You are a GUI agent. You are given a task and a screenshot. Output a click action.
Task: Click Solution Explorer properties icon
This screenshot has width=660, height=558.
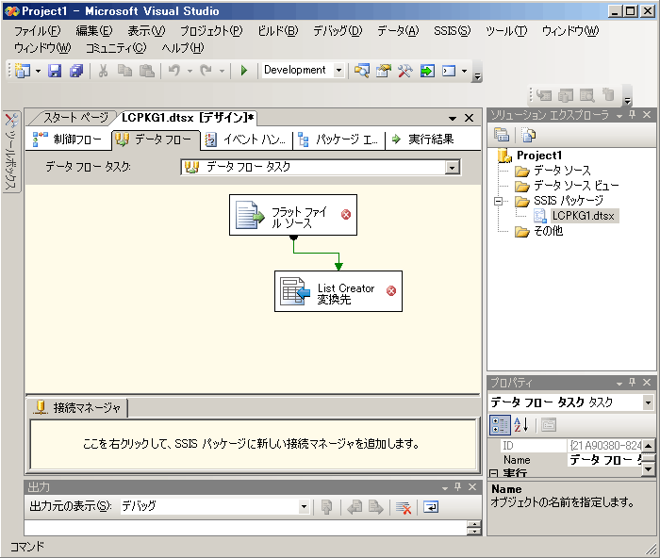(x=502, y=135)
